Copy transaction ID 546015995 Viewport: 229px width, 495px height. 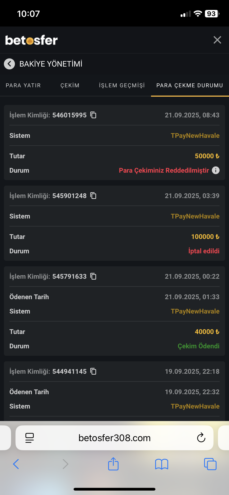coord(93,115)
